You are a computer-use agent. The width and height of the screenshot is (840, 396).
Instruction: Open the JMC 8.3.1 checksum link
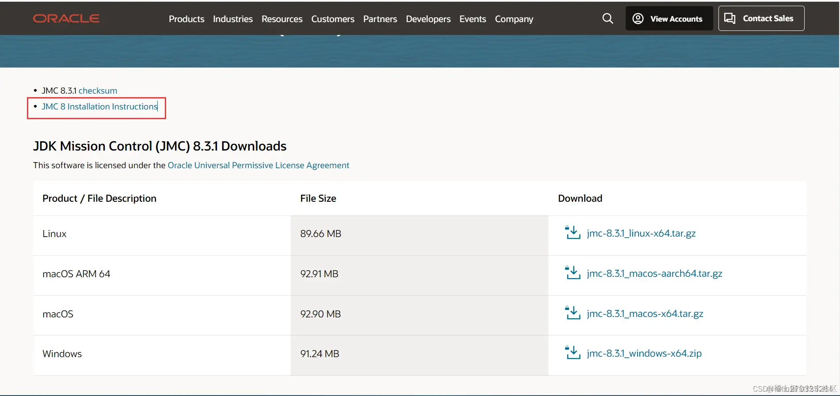(x=98, y=91)
